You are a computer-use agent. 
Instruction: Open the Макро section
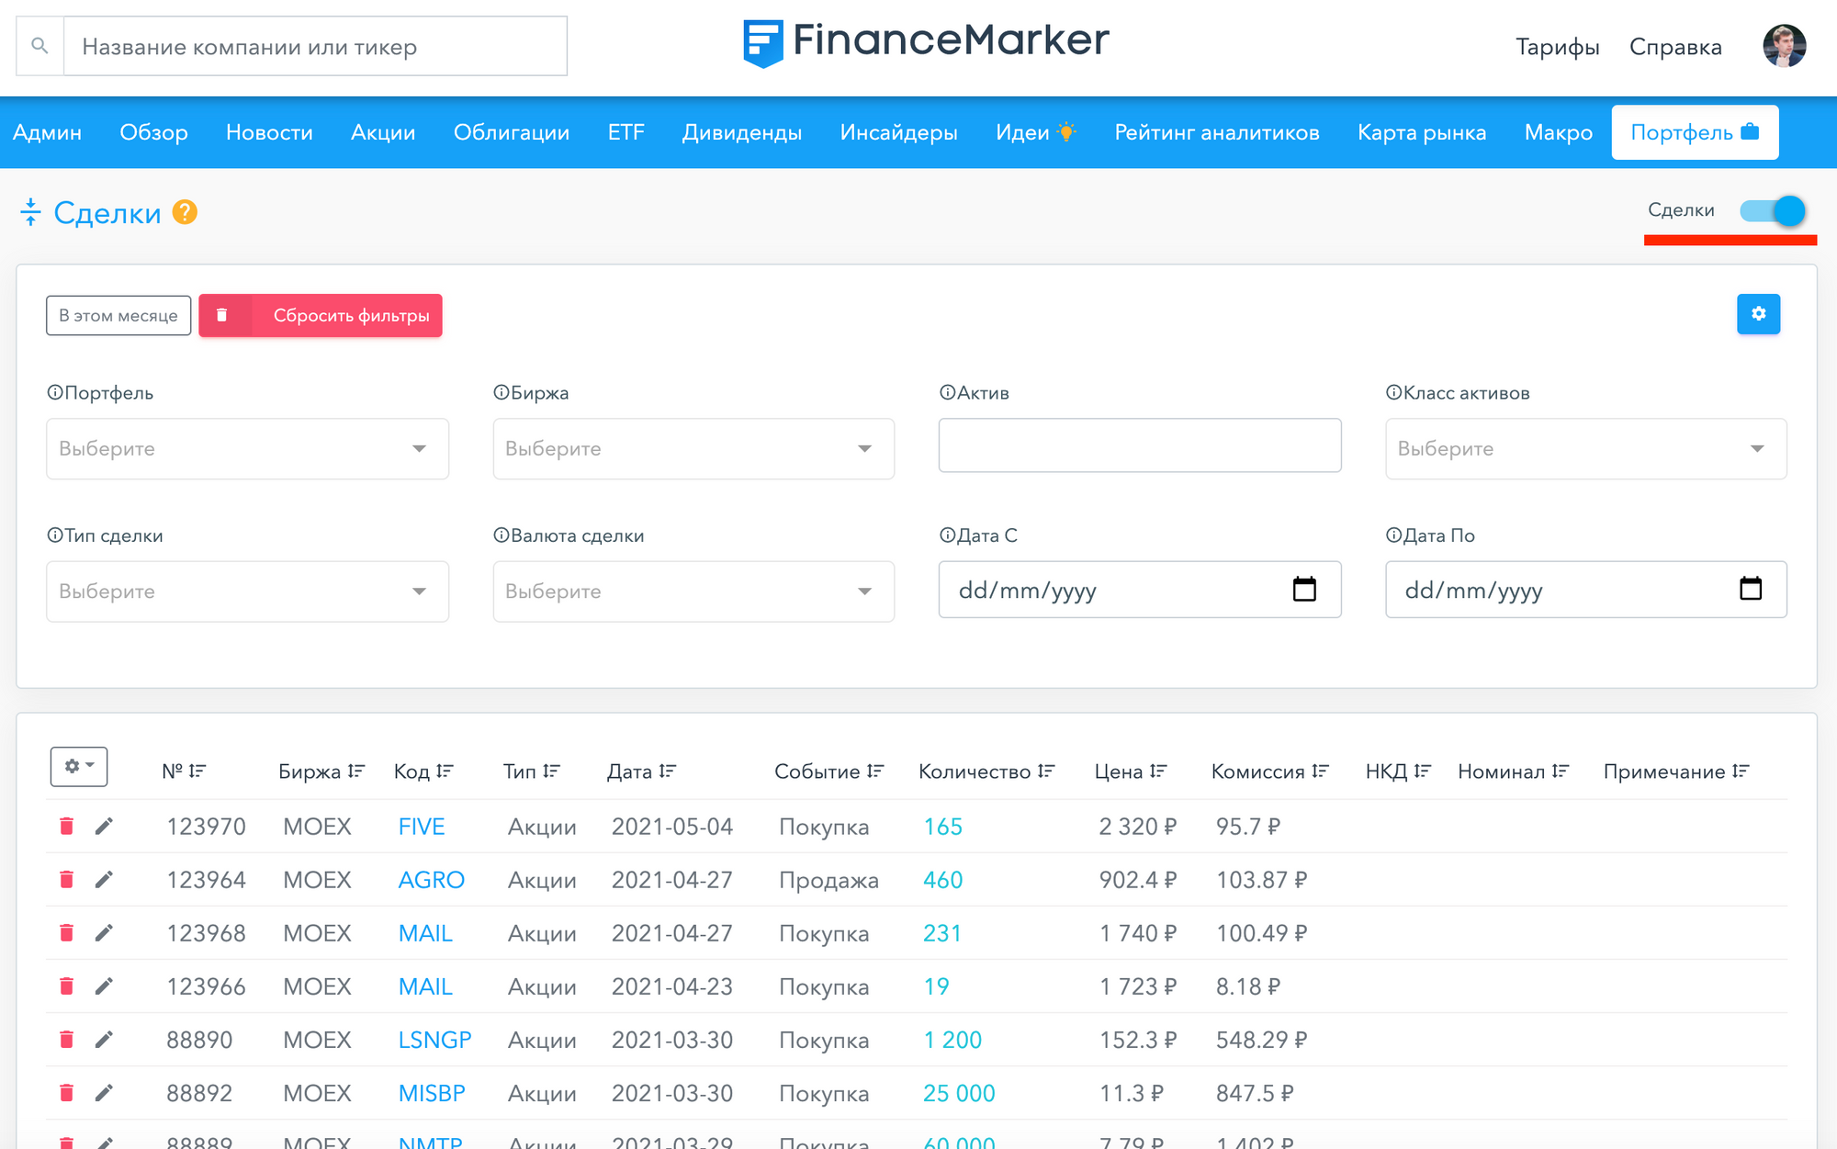coord(1558,132)
